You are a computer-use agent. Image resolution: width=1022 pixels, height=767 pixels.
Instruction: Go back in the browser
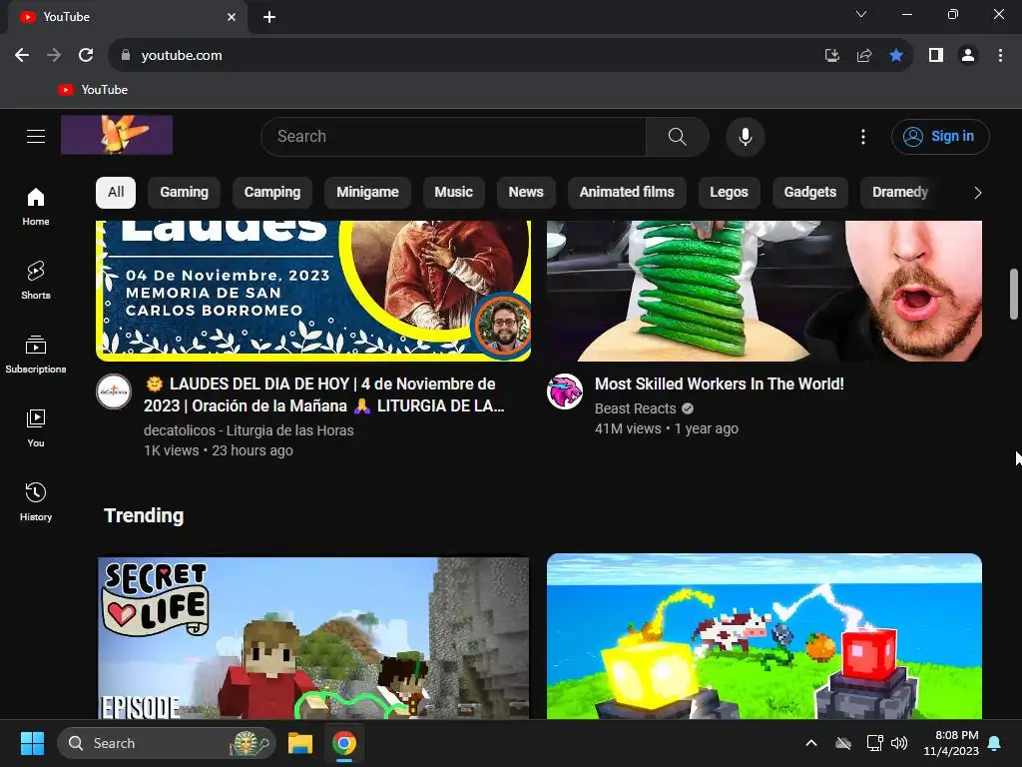tap(22, 56)
